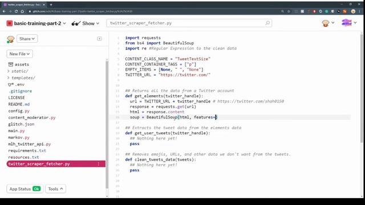Open the .env file

(17, 84)
